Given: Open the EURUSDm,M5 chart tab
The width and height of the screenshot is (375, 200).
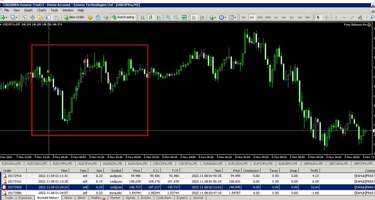Looking at the screenshot, I should (11, 164).
